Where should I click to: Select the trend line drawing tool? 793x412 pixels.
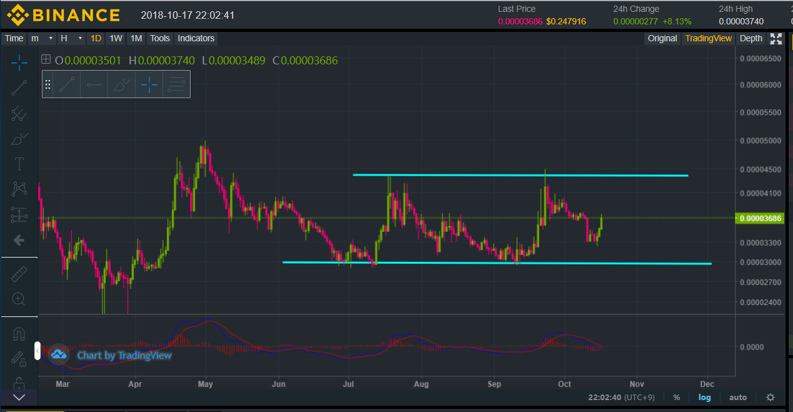[19, 88]
